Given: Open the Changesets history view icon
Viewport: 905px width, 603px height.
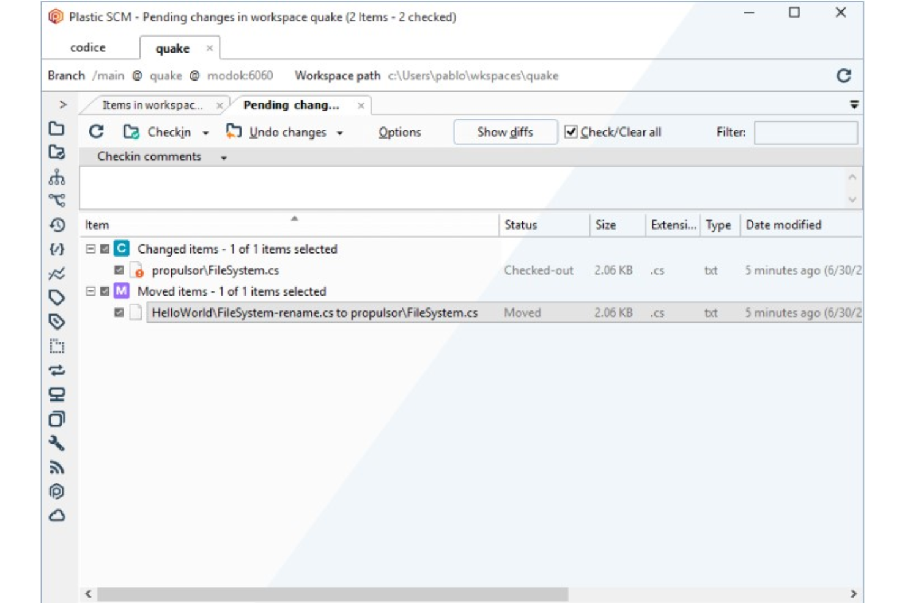Looking at the screenshot, I should pyautogui.click(x=58, y=224).
